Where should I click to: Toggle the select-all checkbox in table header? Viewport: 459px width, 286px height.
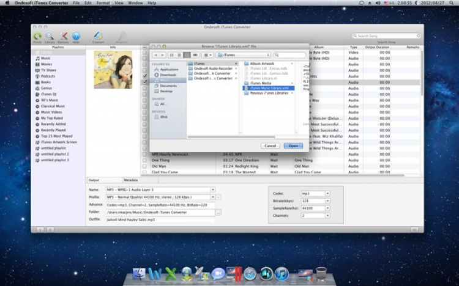point(144,47)
